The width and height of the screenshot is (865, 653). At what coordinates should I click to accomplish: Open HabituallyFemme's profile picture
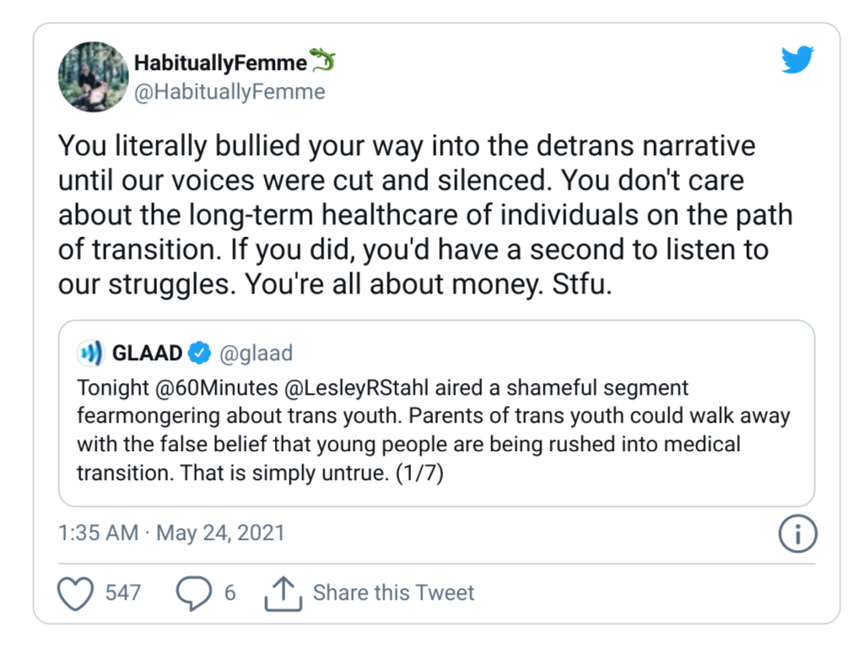click(x=93, y=77)
